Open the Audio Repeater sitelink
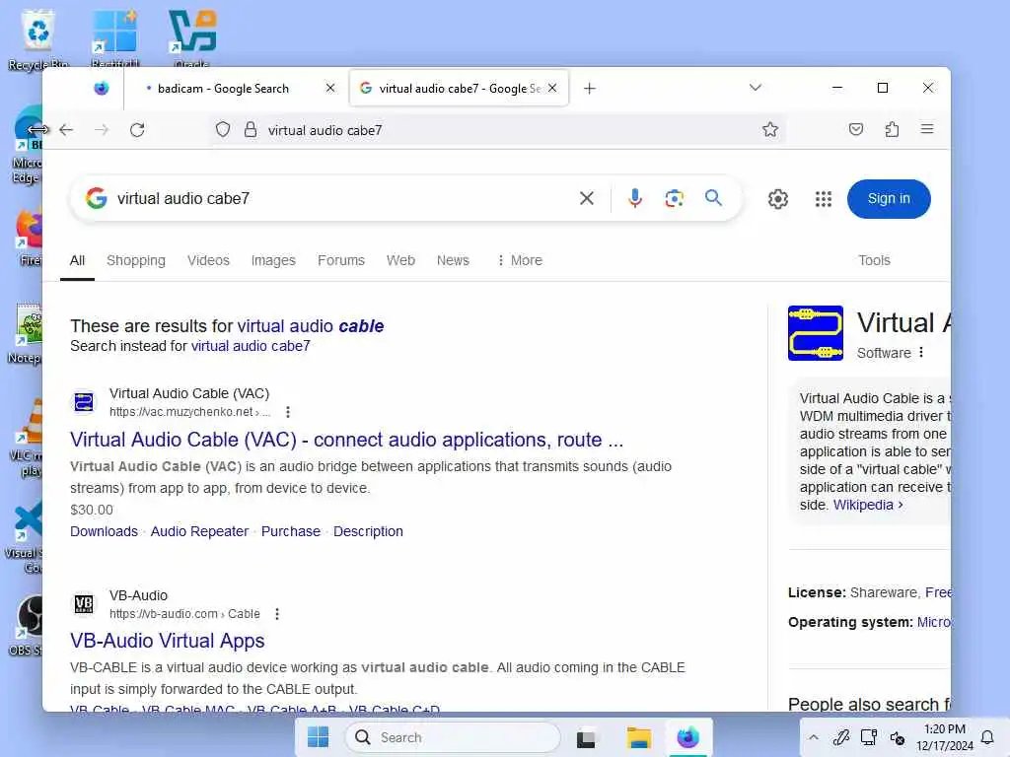The image size is (1010, 757). (x=199, y=531)
